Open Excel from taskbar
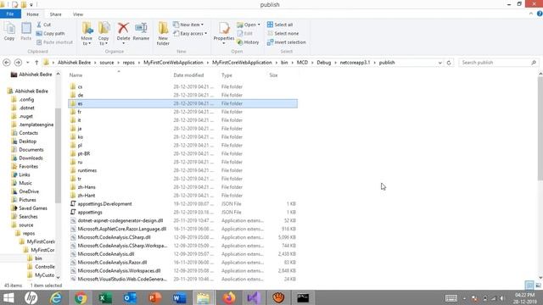The height and width of the screenshot is (305, 543). point(105,297)
